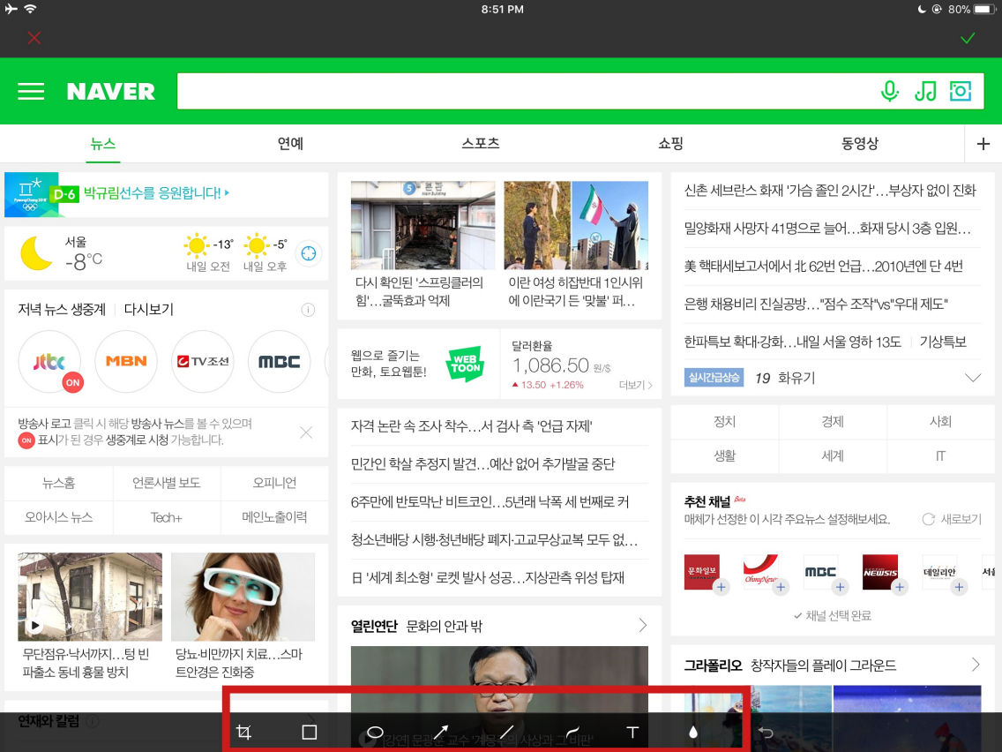Open the 경제 news category
This screenshot has width=1002, height=752.
coord(833,421)
